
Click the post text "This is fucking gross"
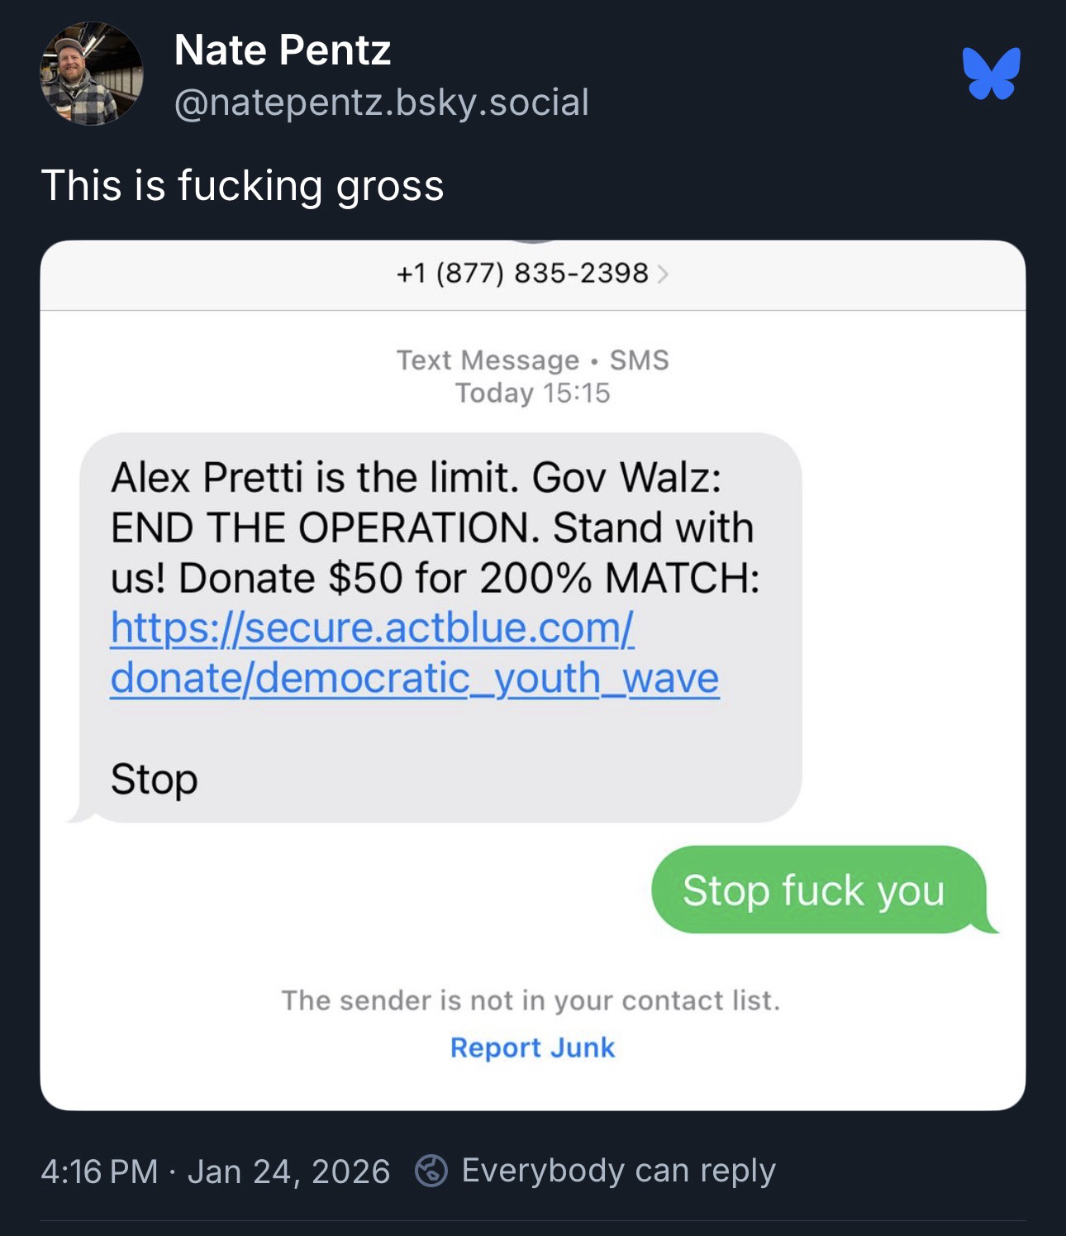pyautogui.click(x=242, y=185)
